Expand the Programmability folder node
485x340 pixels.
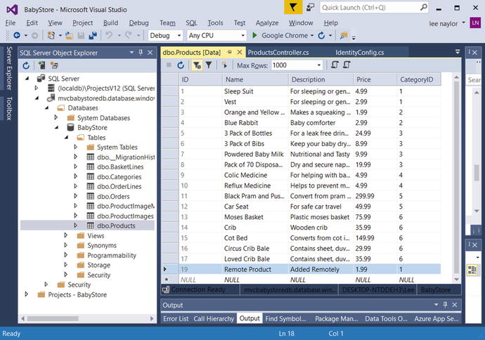coord(66,255)
